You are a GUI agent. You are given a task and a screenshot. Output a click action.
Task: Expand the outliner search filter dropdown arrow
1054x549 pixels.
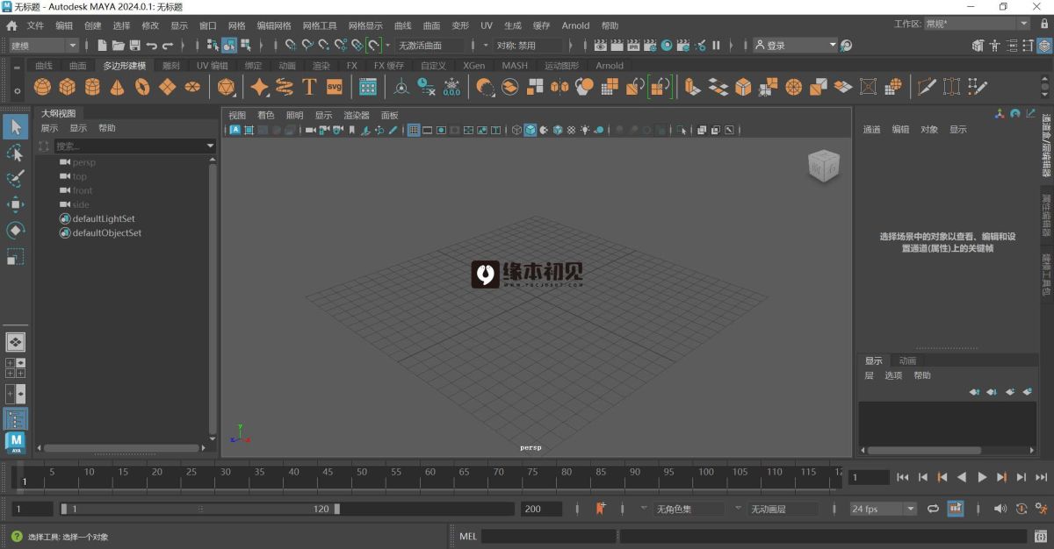click(x=210, y=146)
